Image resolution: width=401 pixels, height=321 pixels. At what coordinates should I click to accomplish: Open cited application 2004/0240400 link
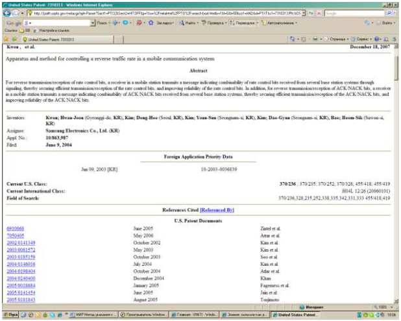click(21, 277)
